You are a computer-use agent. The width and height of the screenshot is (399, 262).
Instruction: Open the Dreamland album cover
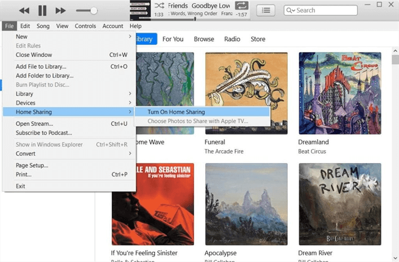(340, 93)
